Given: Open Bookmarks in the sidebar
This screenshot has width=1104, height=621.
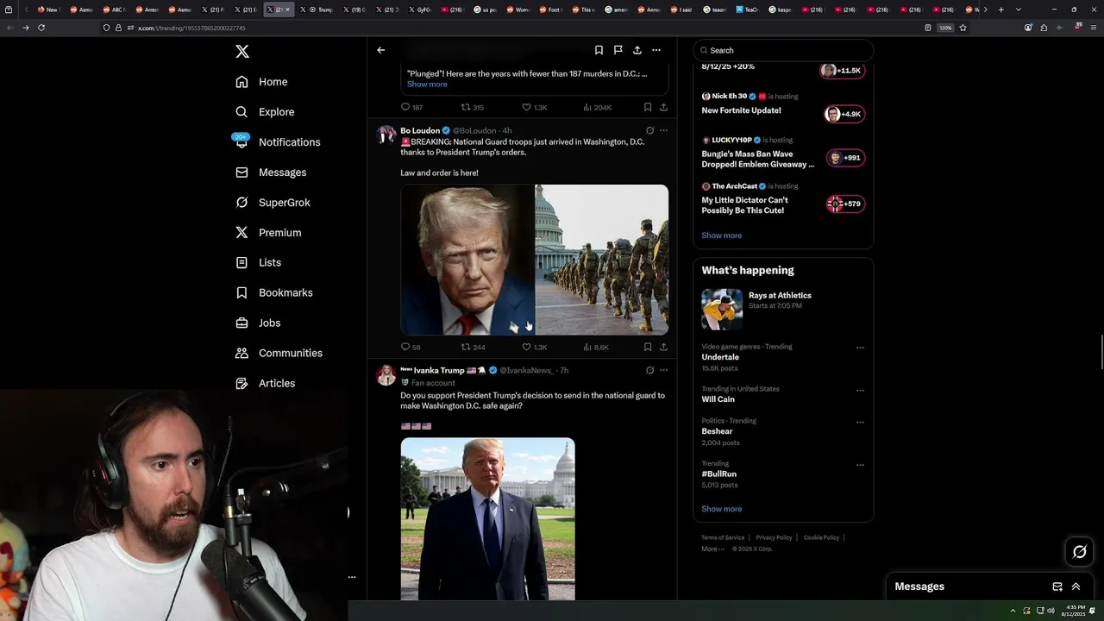Looking at the screenshot, I should tap(273, 292).
